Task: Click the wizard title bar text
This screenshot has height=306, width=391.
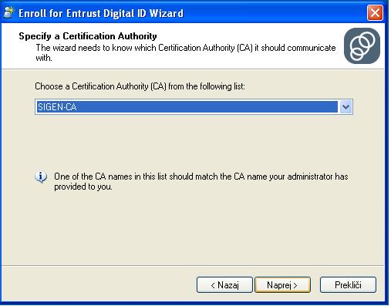Action: 101,13
